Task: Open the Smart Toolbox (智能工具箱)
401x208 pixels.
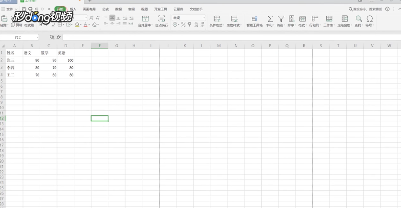Action: pyautogui.click(x=254, y=21)
